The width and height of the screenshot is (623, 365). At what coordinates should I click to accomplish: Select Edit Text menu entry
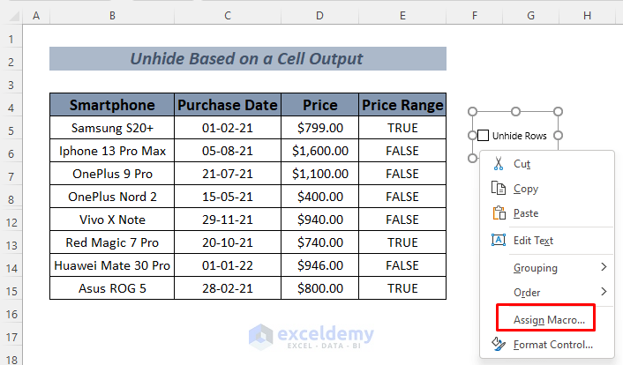coord(547,241)
